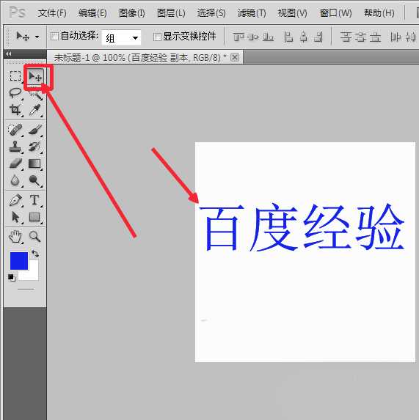
Task: Open the 编辑(E) menu
Action: [92, 13]
